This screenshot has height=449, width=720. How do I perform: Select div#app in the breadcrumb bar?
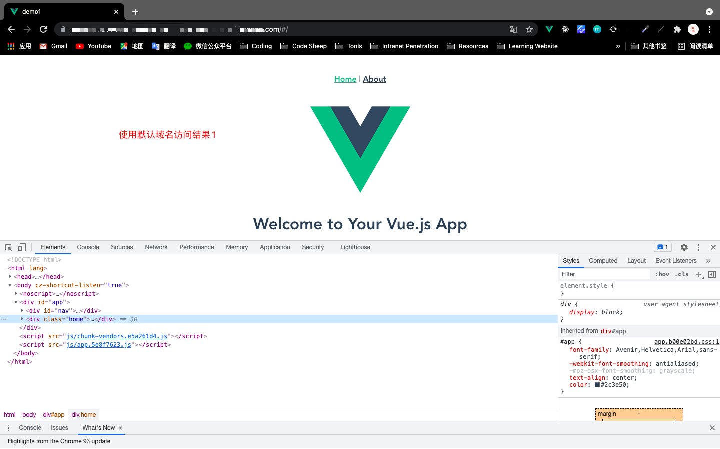tap(54, 415)
